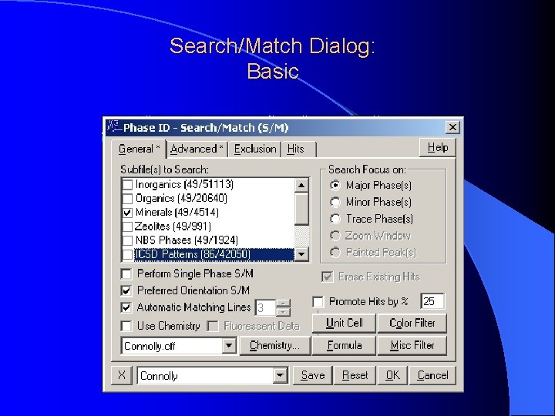
Task: Check the NBS Phases (49/1924) subfile
Action: [x=127, y=240]
